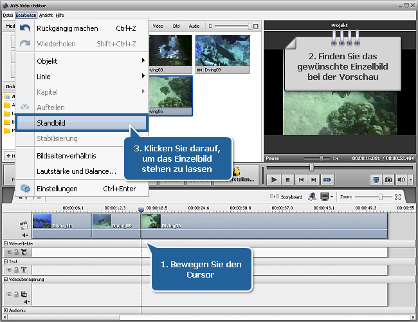This screenshot has width=418, height=322.
Task: Collapse the Videoeffekte track group
Action: 6,243
